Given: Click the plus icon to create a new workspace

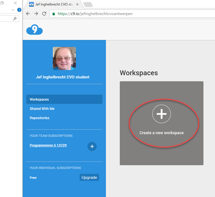Looking at the screenshot, I should point(162,114).
